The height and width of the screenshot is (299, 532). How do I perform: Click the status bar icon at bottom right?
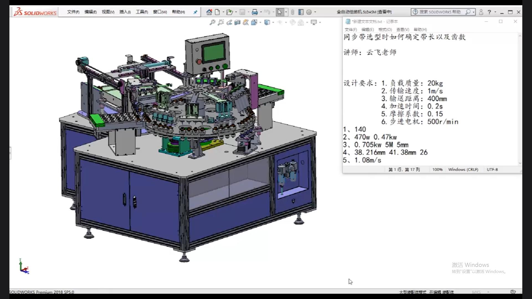coord(513,292)
